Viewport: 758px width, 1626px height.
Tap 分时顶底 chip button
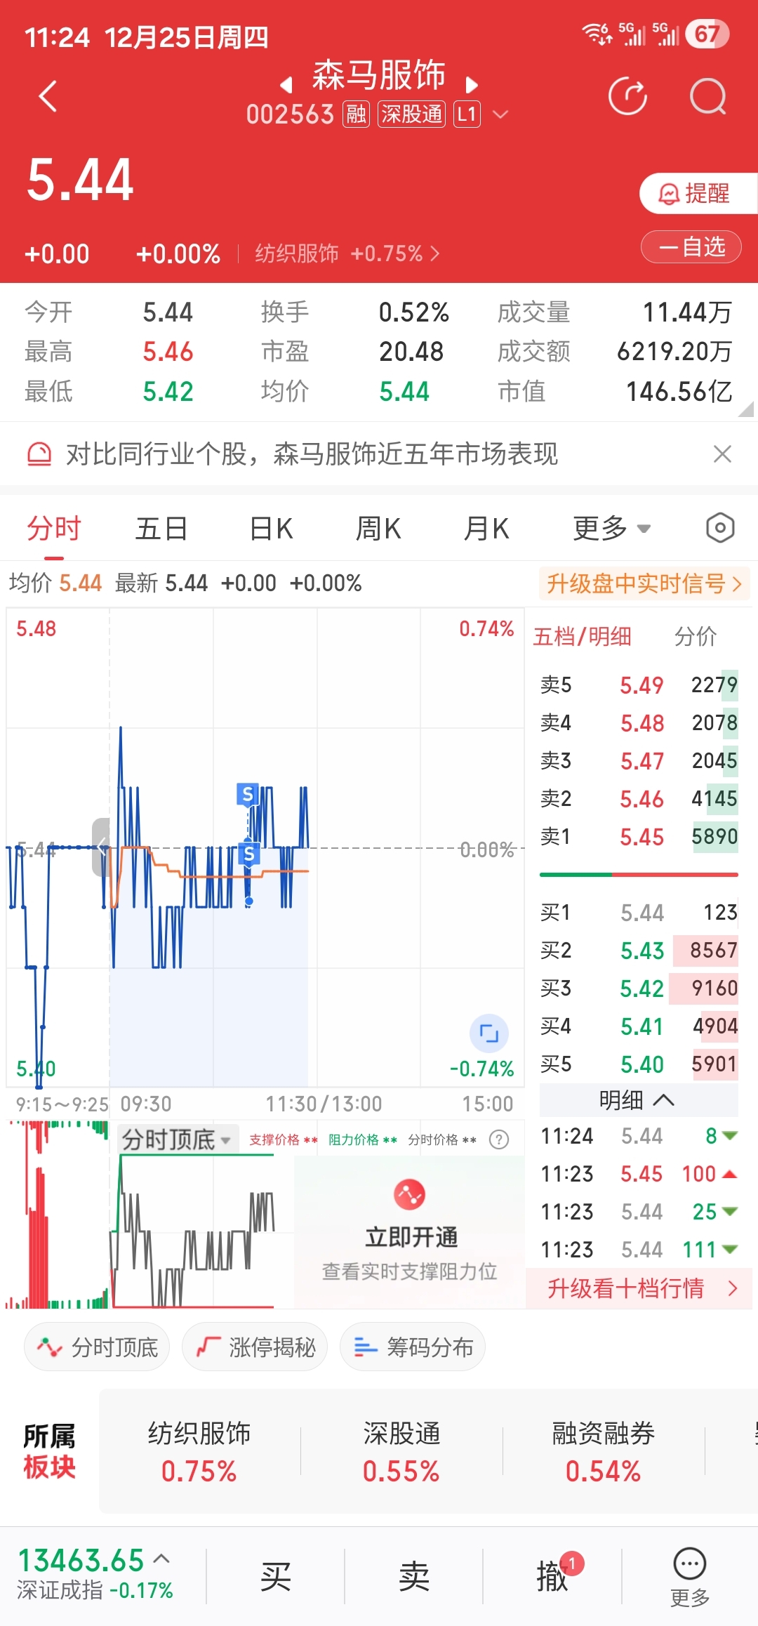point(97,1347)
